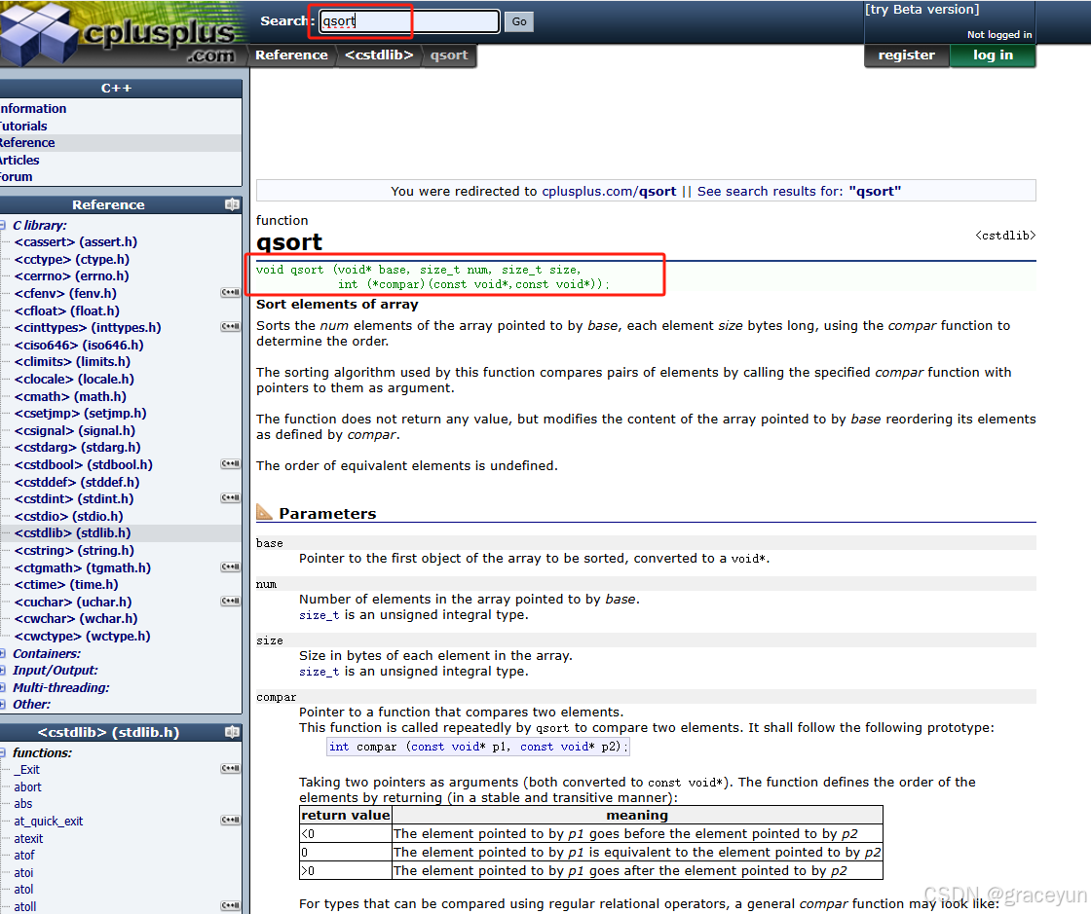Expand the Containers tree node
This screenshot has width=1091, height=914.
click(x=3, y=653)
